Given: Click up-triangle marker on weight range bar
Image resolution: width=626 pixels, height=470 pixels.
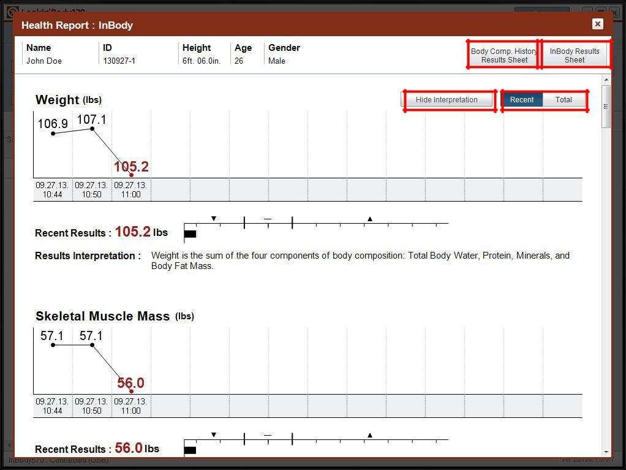Looking at the screenshot, I should pos(370,219).
